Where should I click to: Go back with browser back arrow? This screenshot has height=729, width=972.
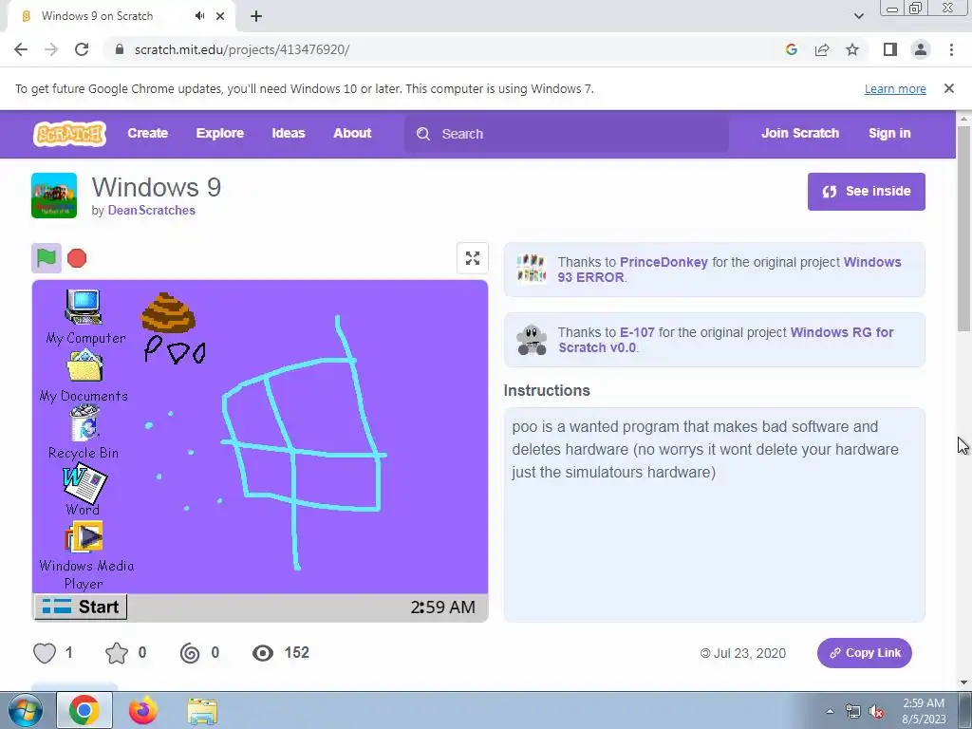21,49
